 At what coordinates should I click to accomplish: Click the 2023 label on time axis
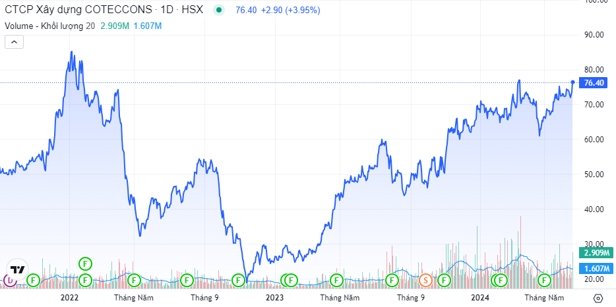click(x=274, y=298)
